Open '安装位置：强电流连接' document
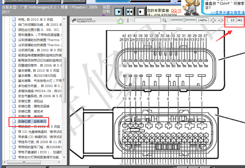This screenshot has height=168, width=245. [x=34, y=106]
